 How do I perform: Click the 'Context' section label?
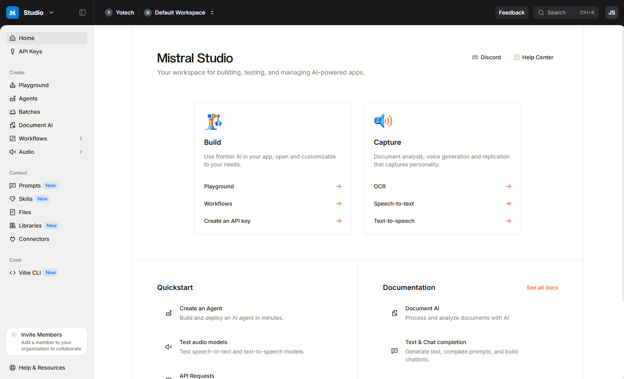pyautogui.click(x=18, y=173)
